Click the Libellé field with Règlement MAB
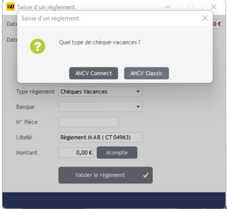 (100, 137)
